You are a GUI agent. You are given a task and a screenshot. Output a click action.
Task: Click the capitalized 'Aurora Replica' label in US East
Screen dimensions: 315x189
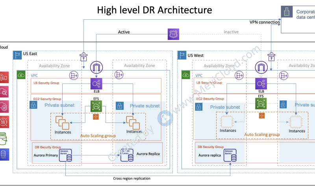[148, 154]
